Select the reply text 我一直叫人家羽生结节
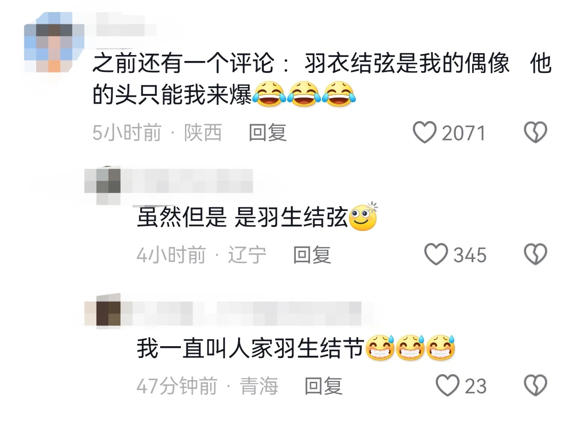577x425 pixels. click(x=296, y=348)
